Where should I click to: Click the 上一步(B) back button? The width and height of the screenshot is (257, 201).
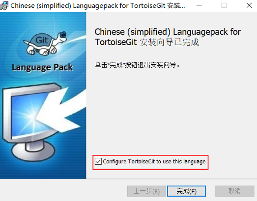click(x=146, y=191)
